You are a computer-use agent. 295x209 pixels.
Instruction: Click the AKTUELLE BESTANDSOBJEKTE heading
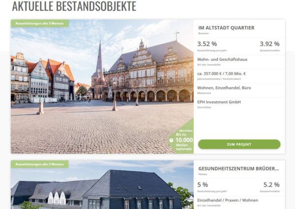(74, 6)
